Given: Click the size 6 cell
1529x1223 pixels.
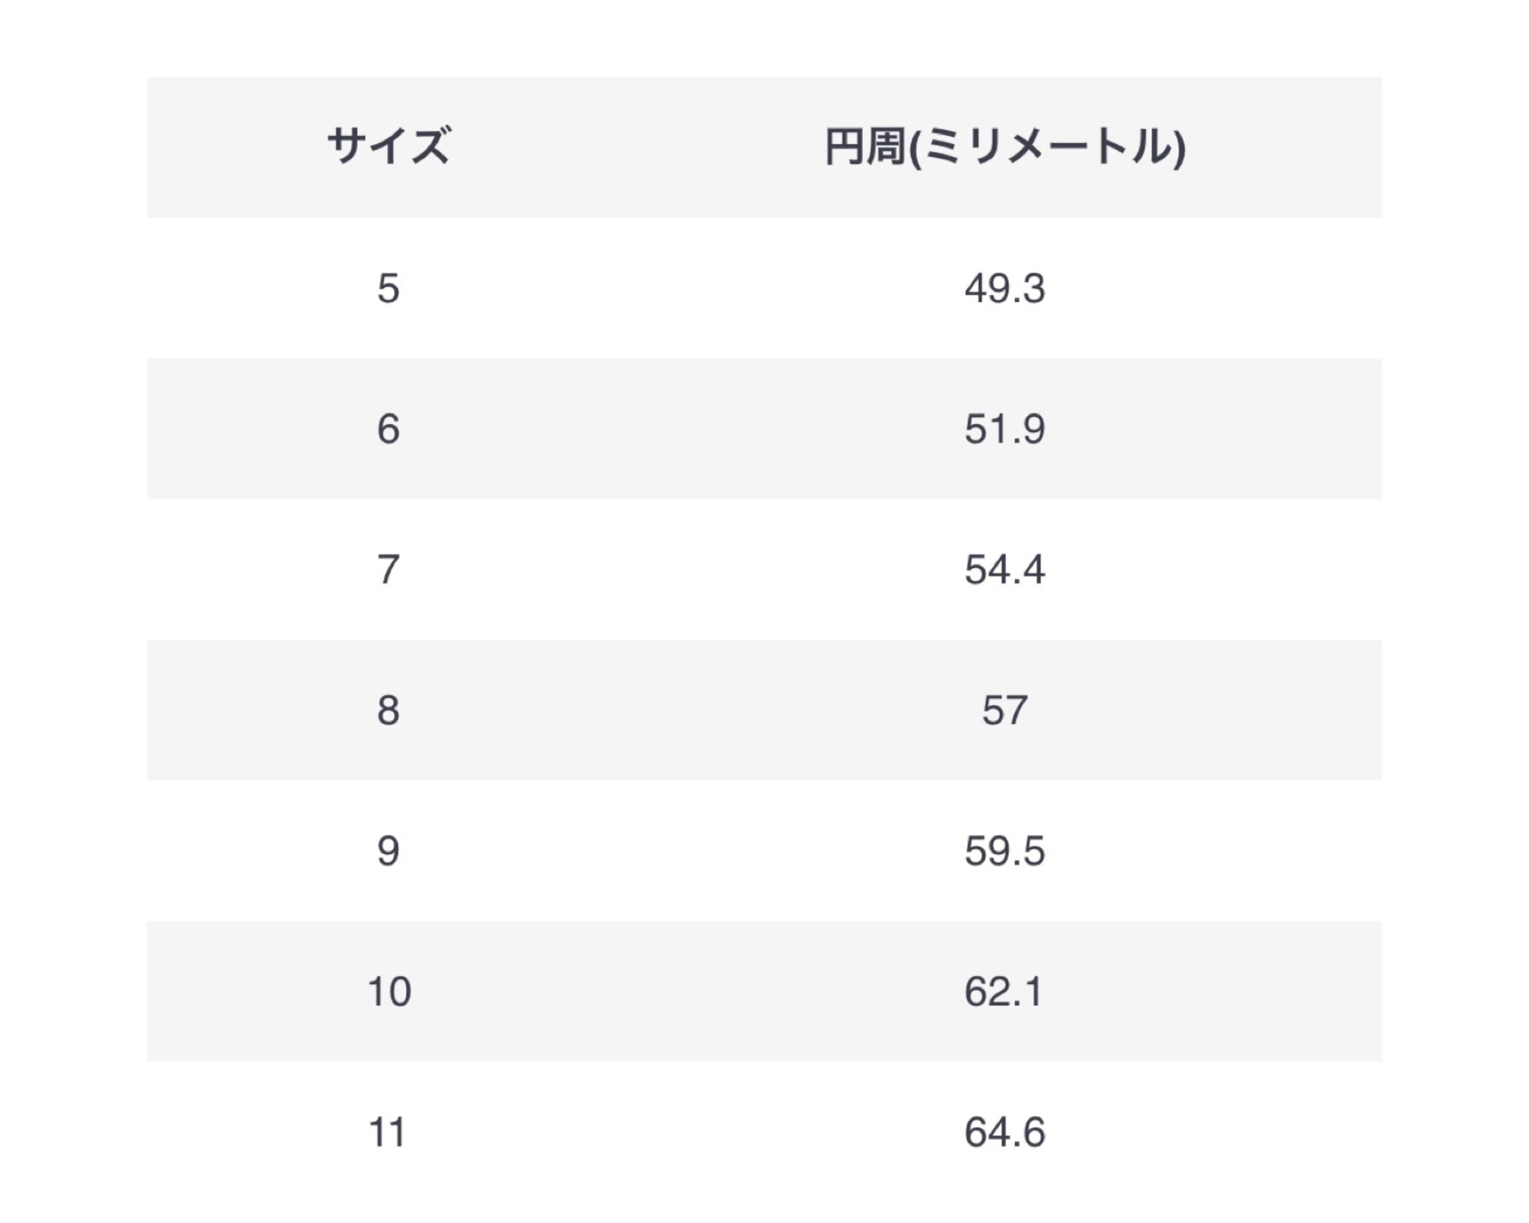Looking at the screenshot, I should [x=388, y=429].
